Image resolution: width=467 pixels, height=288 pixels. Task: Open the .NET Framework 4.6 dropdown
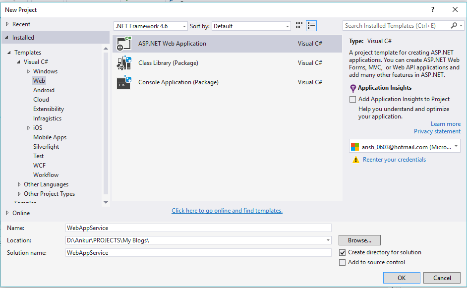pos(151,26)
